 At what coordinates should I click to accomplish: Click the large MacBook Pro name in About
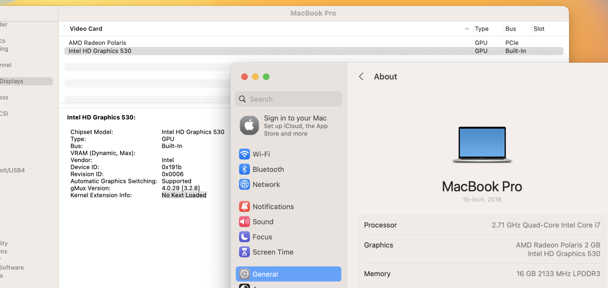482,186
